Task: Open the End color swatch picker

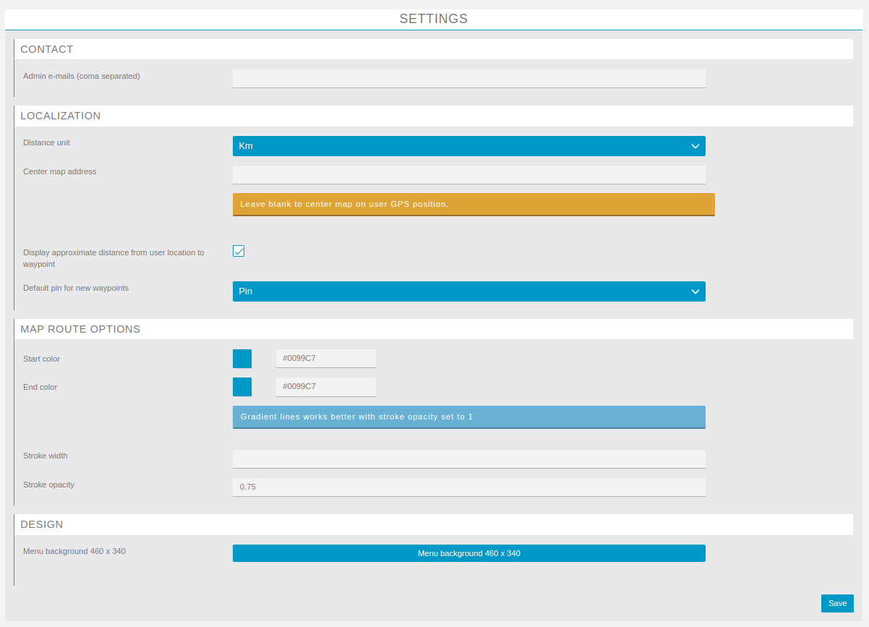Action: pos(242,387)
